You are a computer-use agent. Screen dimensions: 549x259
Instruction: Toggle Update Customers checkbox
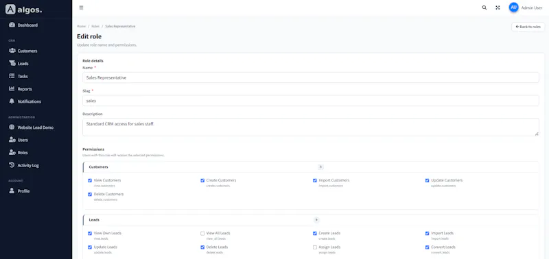click(x=427, y=180)
